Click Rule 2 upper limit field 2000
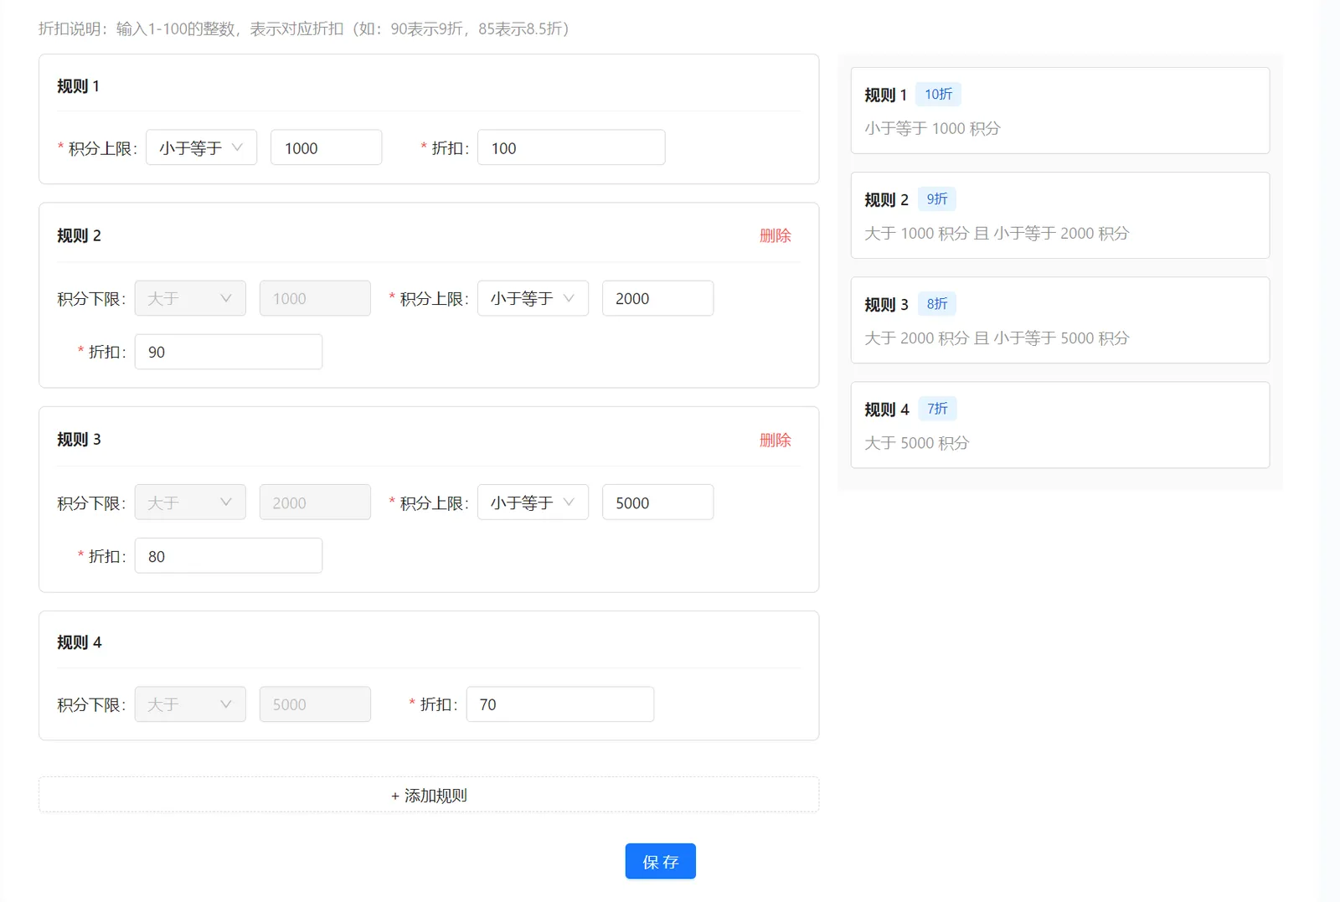 click(x=657, y=298)
